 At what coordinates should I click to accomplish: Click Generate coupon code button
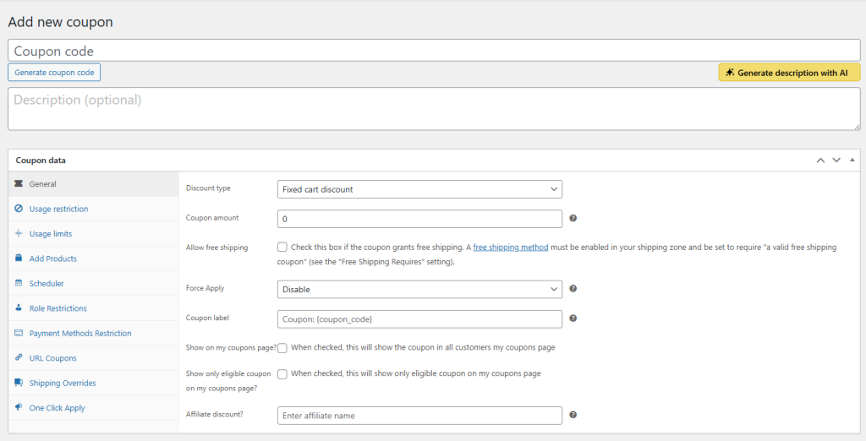pos(54,73)
